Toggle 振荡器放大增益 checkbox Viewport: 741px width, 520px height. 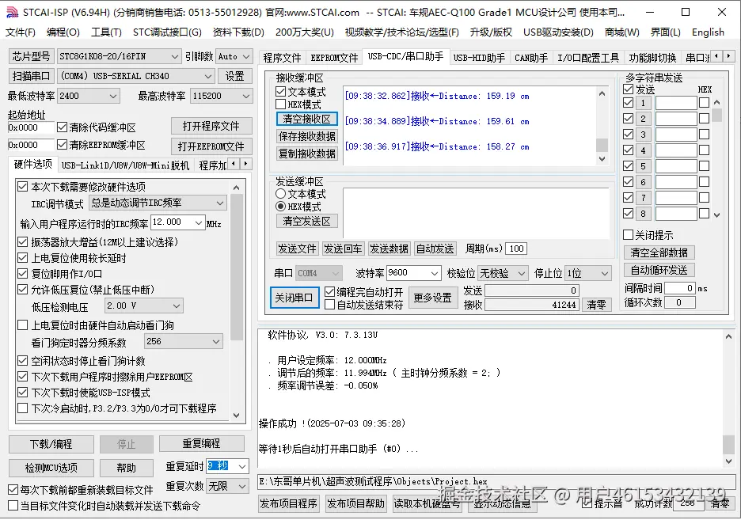(x=22, y=242)
